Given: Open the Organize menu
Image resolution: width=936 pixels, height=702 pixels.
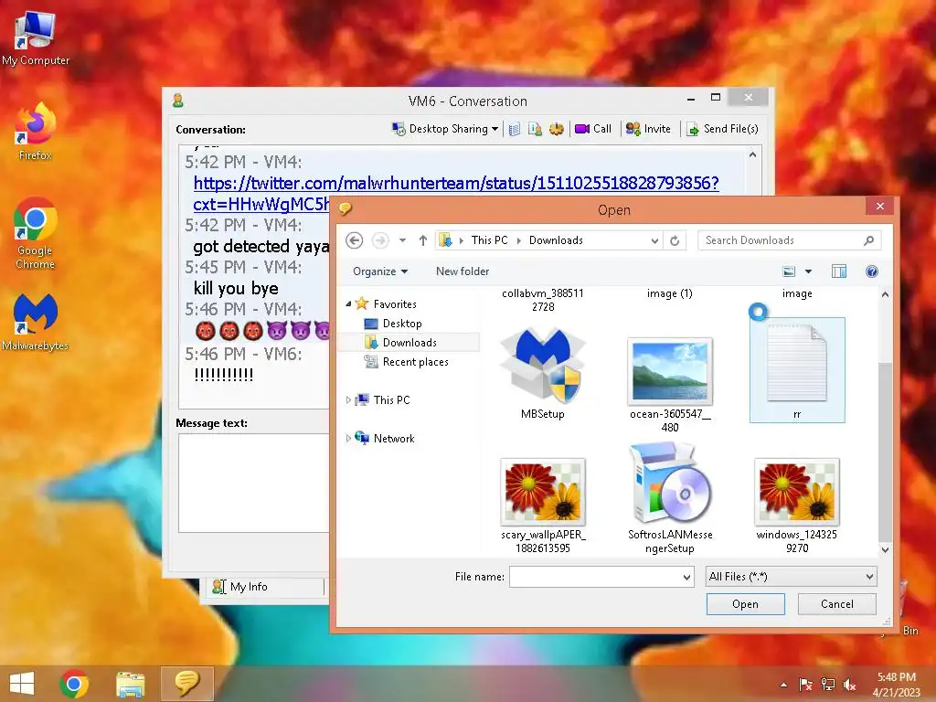Looking at the screenshot, I should (x=380, y=271).
